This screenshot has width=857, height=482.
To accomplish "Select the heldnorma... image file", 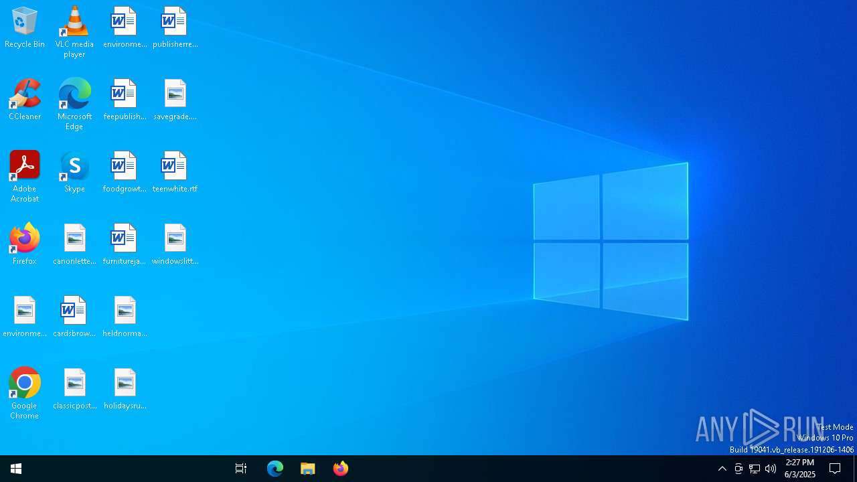I will click(x=125, y=317).
